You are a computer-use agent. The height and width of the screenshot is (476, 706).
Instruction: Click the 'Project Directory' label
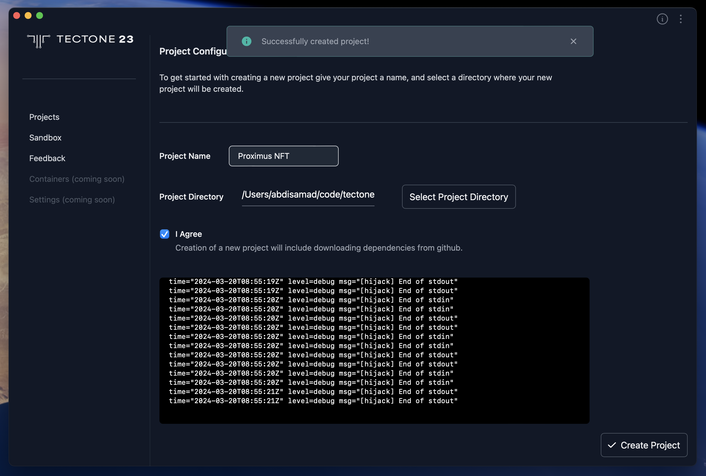(191, 197)
